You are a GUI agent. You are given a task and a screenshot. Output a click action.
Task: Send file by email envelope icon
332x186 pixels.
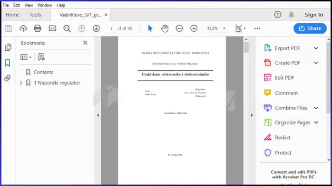[52, 28]
